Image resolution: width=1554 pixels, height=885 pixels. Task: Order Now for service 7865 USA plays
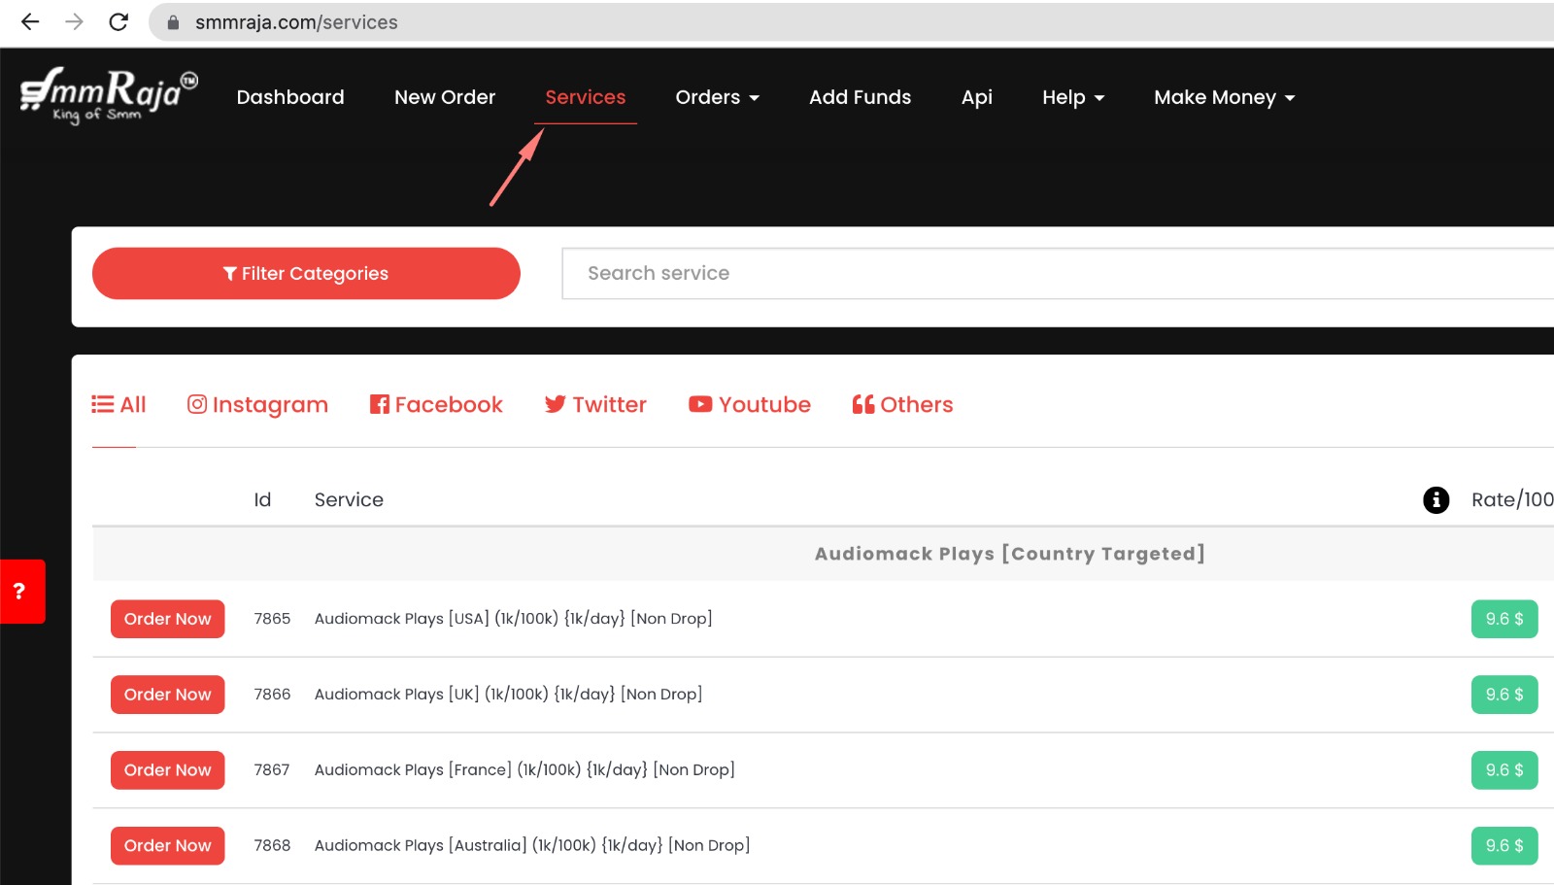pos(168,619)
